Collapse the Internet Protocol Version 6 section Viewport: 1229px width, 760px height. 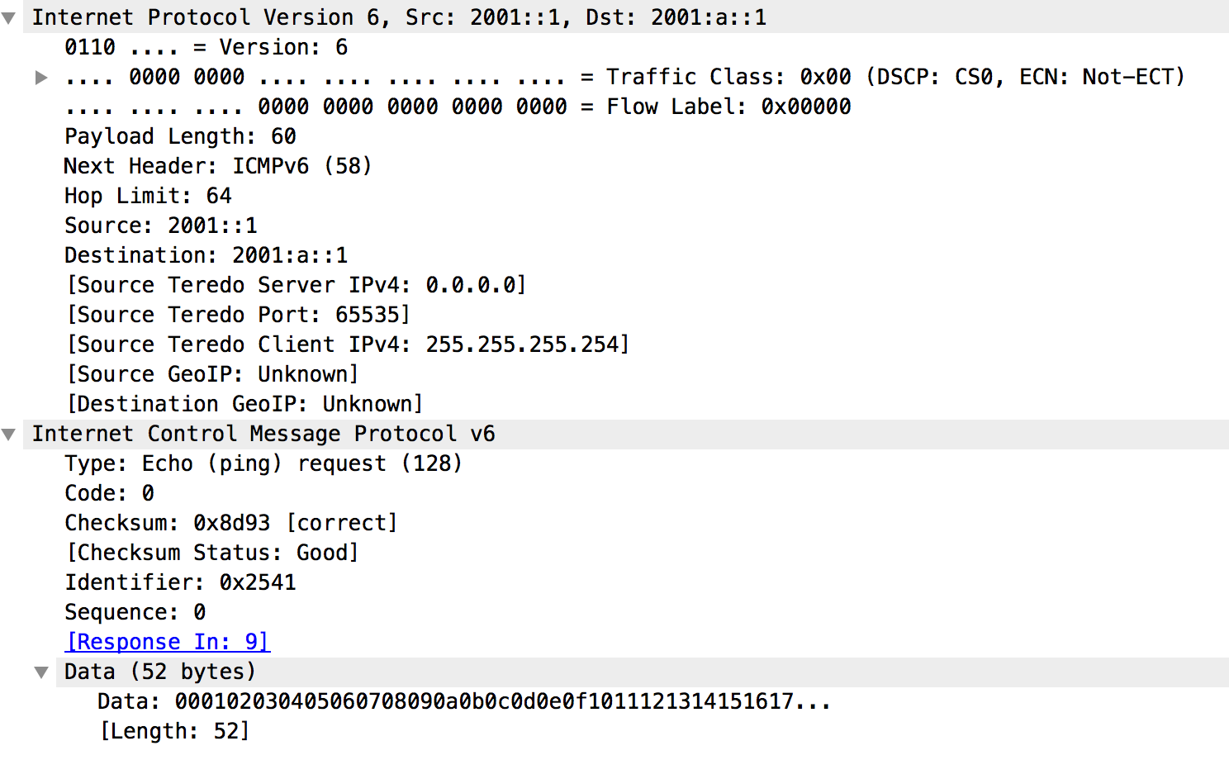point(9,18)
